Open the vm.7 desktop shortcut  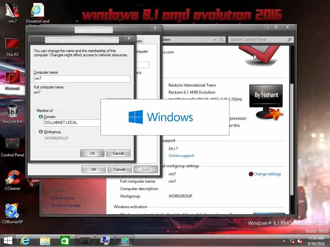13,13
